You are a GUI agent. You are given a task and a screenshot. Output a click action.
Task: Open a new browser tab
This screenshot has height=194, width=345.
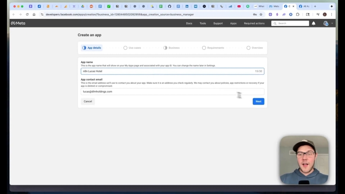click(x=315, y=6)
